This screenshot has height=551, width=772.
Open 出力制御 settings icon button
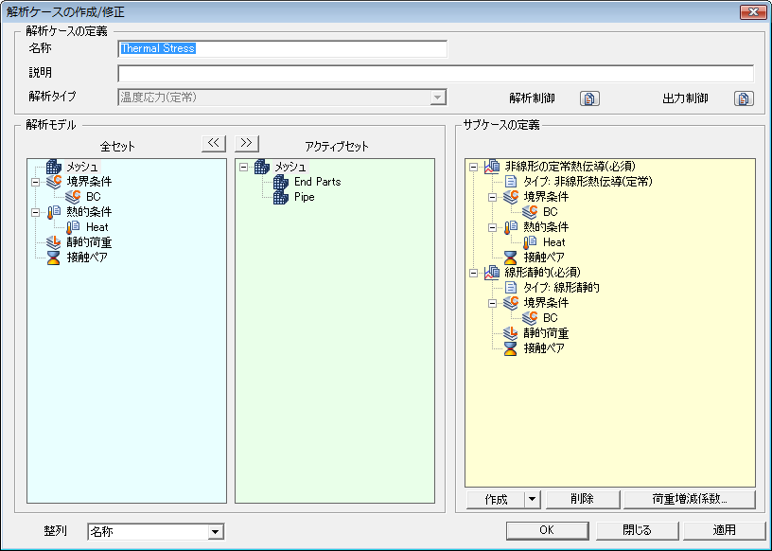point(744,98)
